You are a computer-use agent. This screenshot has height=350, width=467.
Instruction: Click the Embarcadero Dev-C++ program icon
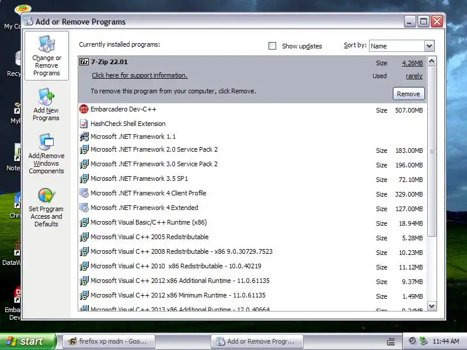tap(84, 109)
